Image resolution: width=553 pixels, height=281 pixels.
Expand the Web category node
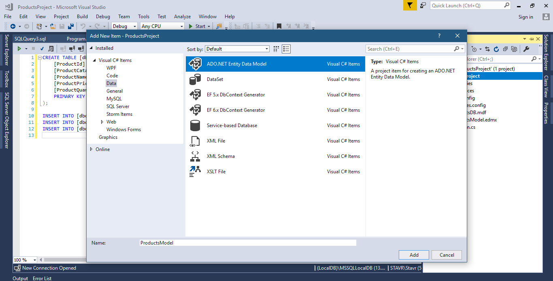102,122
